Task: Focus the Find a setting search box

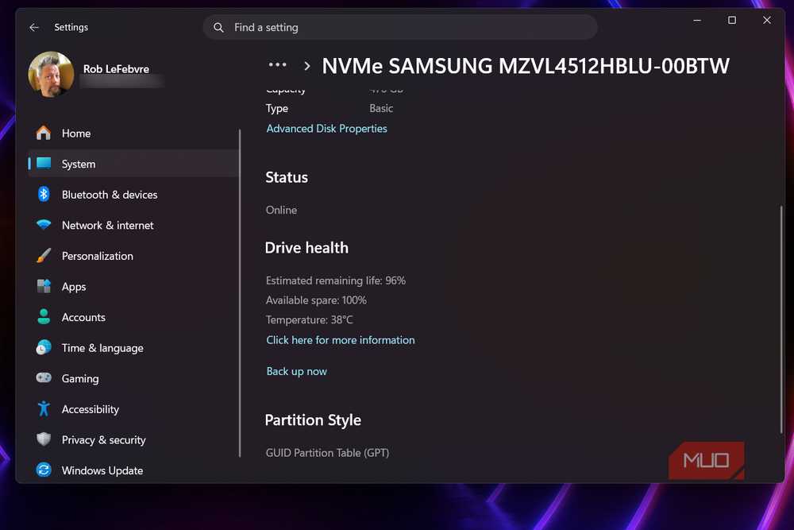Action: [400, 27]
